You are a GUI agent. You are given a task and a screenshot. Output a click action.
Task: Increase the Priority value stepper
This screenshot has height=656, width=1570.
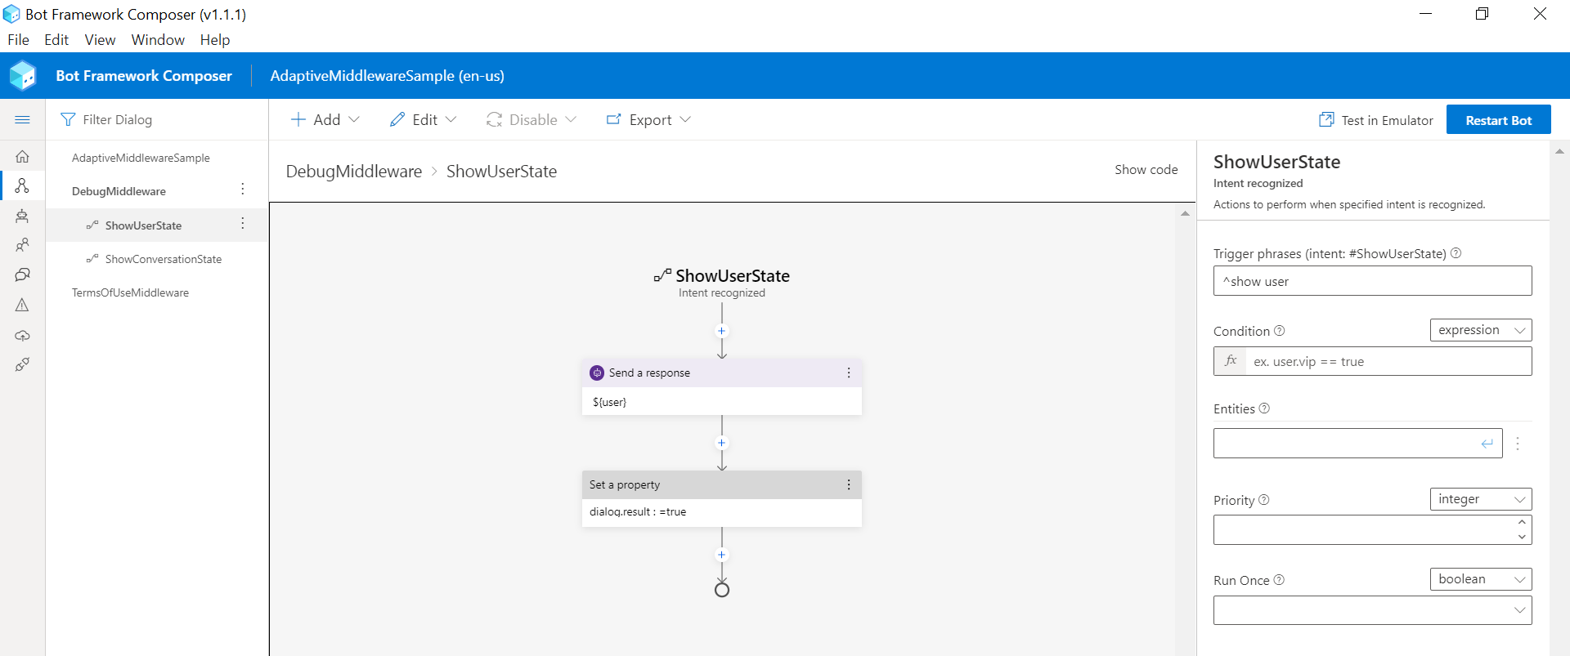[1522, 522]
